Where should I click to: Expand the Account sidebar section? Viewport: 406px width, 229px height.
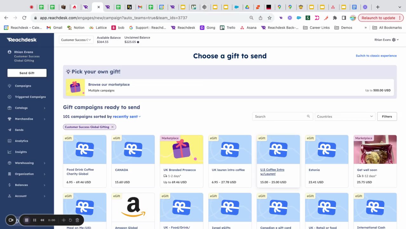coord(27,196)
